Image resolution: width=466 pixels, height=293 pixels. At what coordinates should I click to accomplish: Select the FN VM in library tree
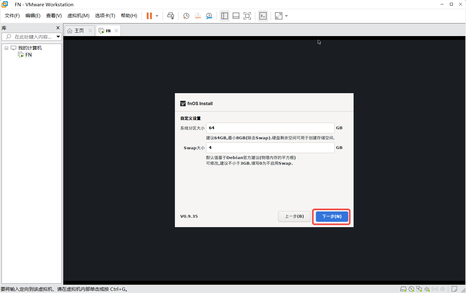pyautogui.click(x=29, y=55)
